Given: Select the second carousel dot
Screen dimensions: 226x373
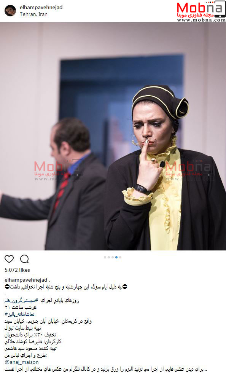Looking at the screenshot, I should pos(109,257).
